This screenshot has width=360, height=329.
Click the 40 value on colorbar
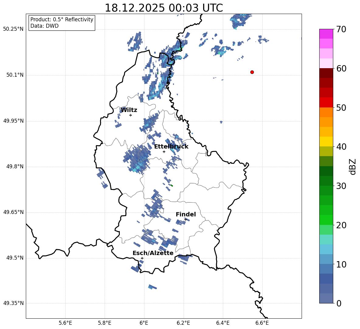[x=341, y=147]
